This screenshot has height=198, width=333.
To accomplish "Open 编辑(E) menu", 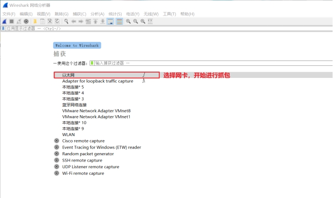I will coord(26,14).
